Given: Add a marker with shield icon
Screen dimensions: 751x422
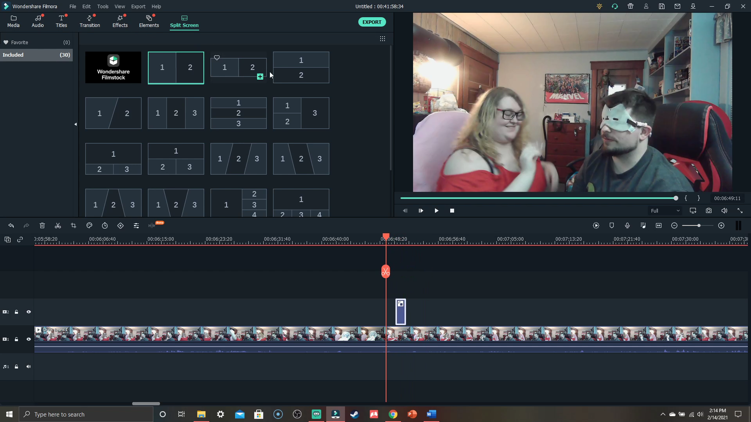Looking at the screenshot, I should (612, 225).
